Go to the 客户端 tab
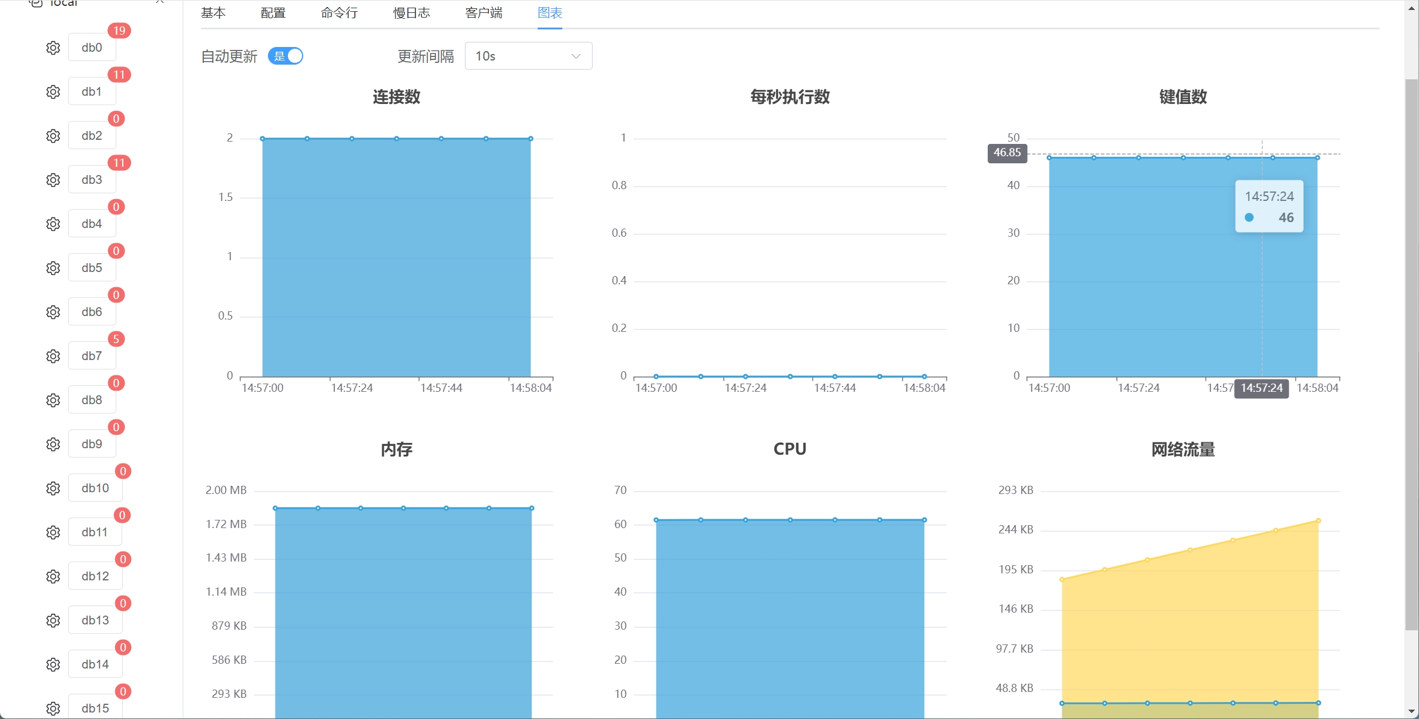 [484, 13]
